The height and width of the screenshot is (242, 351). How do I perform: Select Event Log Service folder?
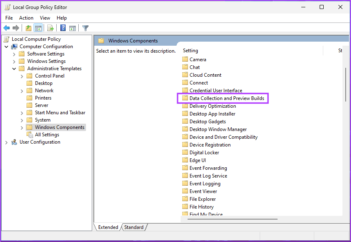click(205, 175)
